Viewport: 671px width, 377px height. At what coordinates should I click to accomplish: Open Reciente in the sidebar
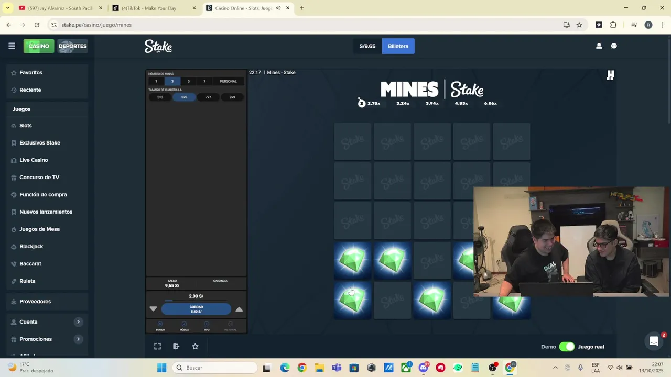pos(30,90)
